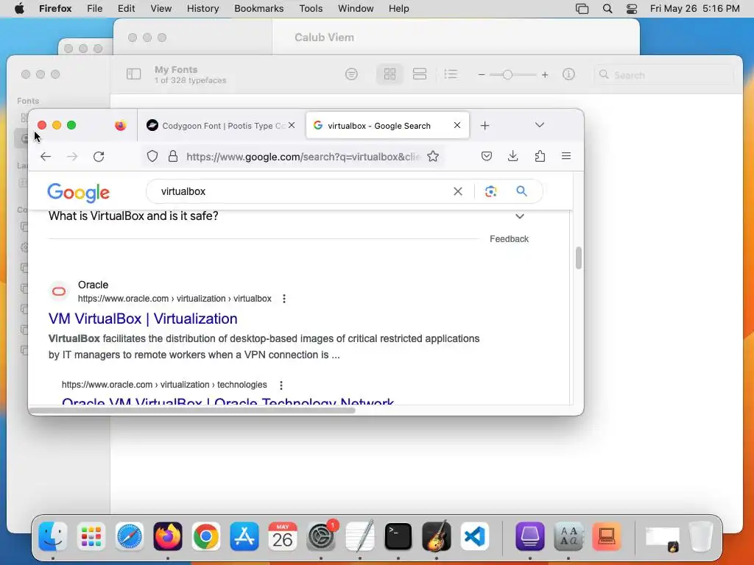
Task: Open the Edit menu in the menu bar
Action: [126, 9]
